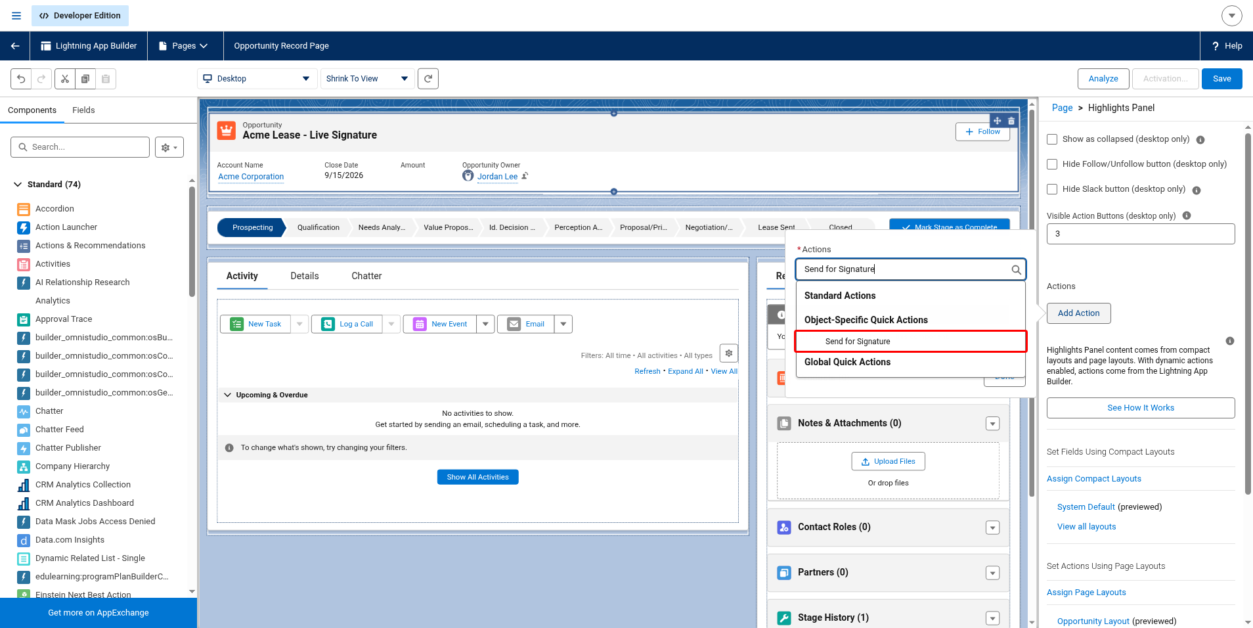Select the Accordion component
Viewport: 1253px width, 628px height.
[55, 209]
